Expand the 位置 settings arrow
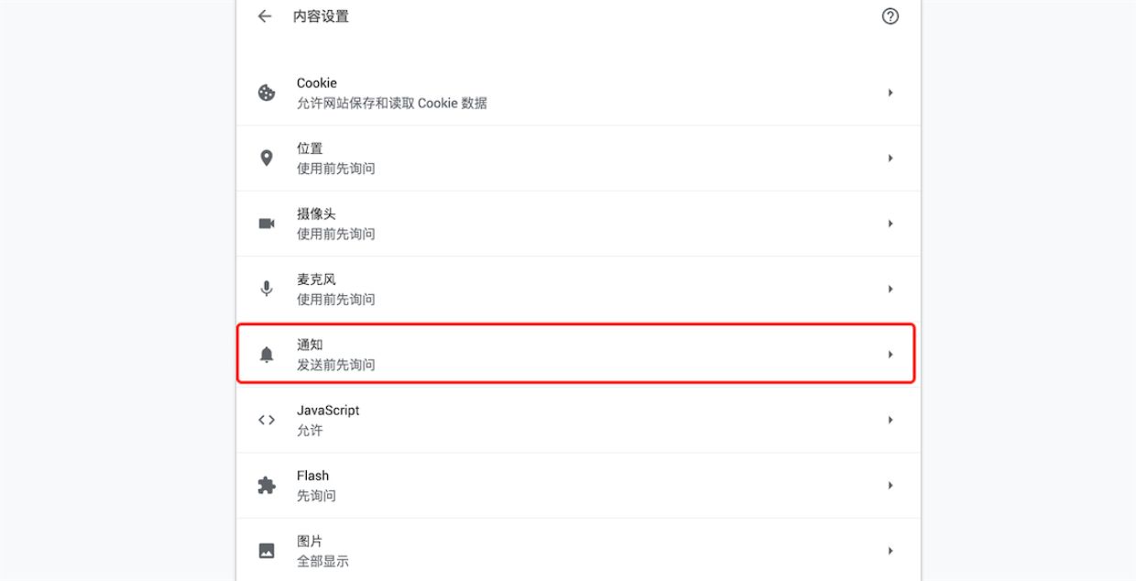This screenshot has width=1136, height=581. pyautogui.click(x=890, y=158)
